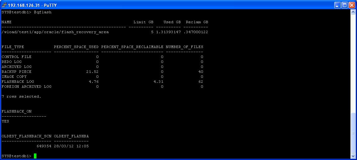This screenshot has width=357, height=160.
Task: Click the green terminal cursor block
Action: (x=35, y=156)
